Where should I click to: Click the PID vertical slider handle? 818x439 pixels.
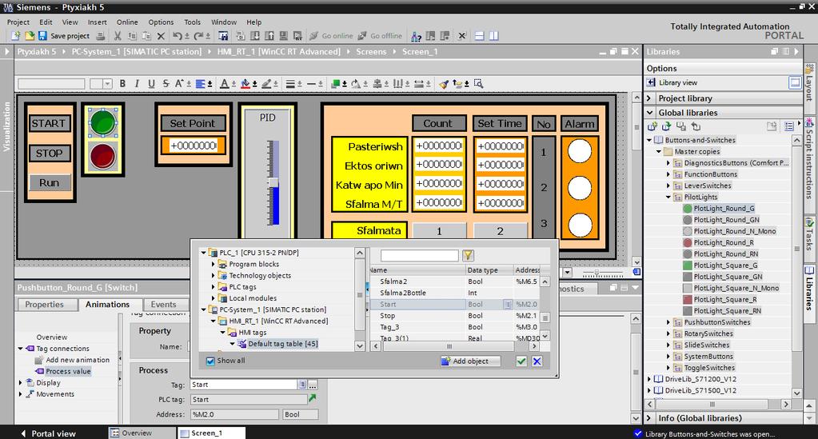coord(273,182)
